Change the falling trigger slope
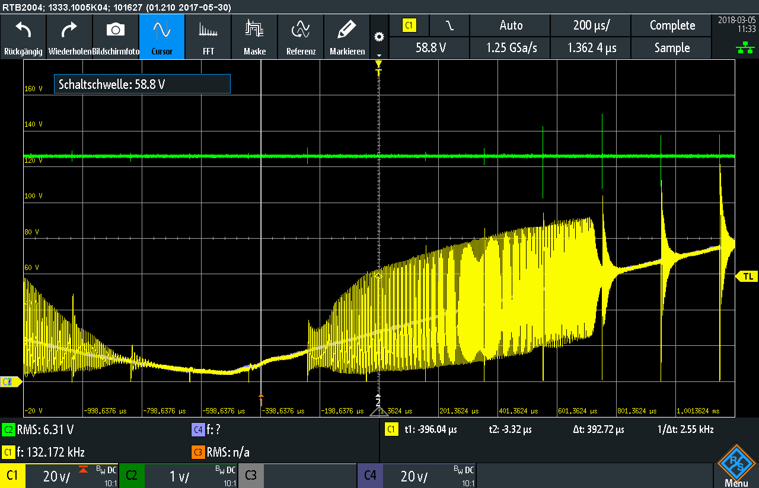The height and width of the screenshot is (488, 759). 450,25
